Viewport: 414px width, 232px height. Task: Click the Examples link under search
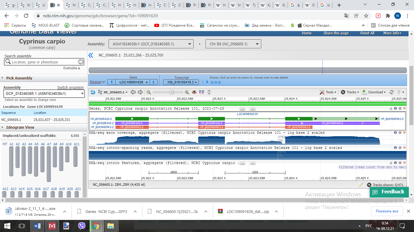coord(72,68)
